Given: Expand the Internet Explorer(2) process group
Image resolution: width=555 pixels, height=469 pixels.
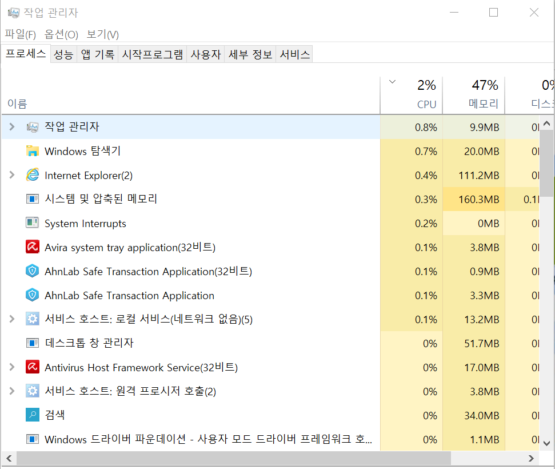Looking at the screenshot, I should [x=12, y=175].
